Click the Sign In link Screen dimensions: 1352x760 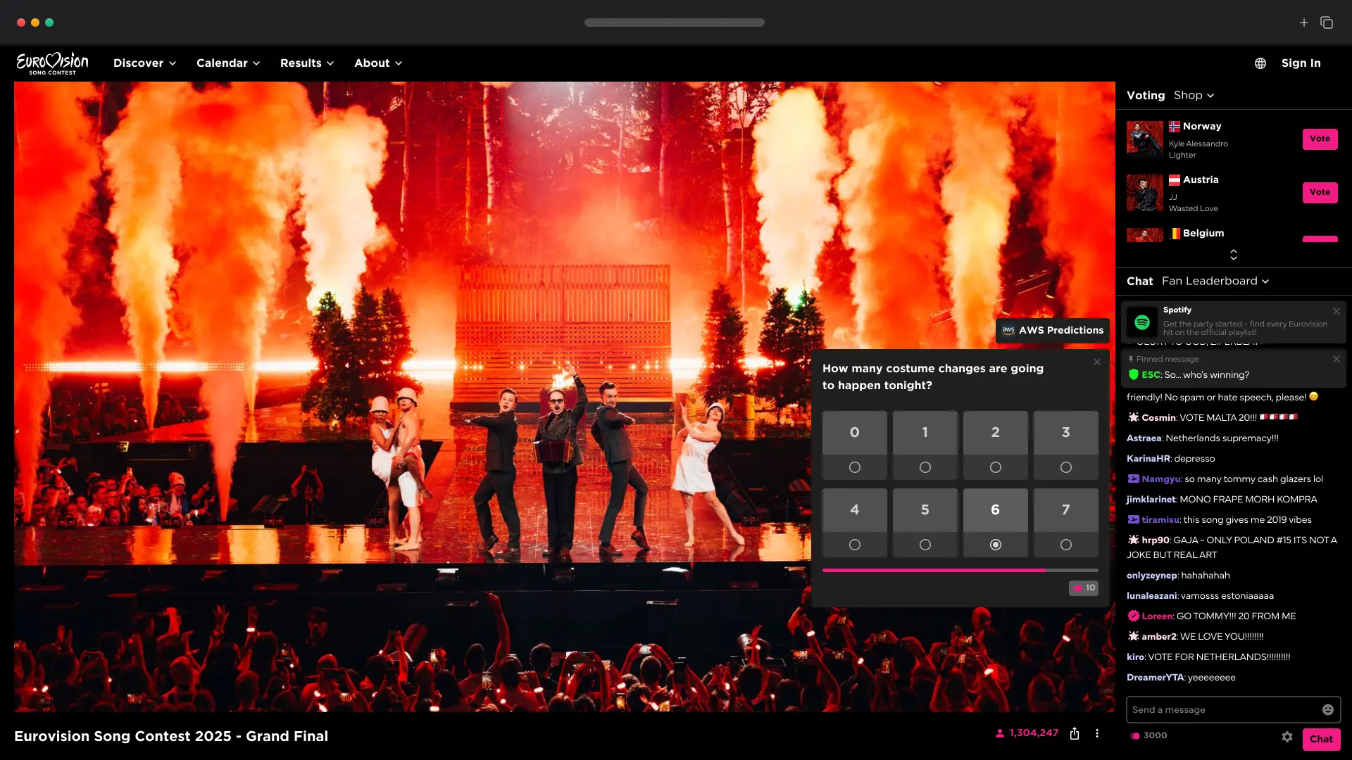pos(1301,63)
